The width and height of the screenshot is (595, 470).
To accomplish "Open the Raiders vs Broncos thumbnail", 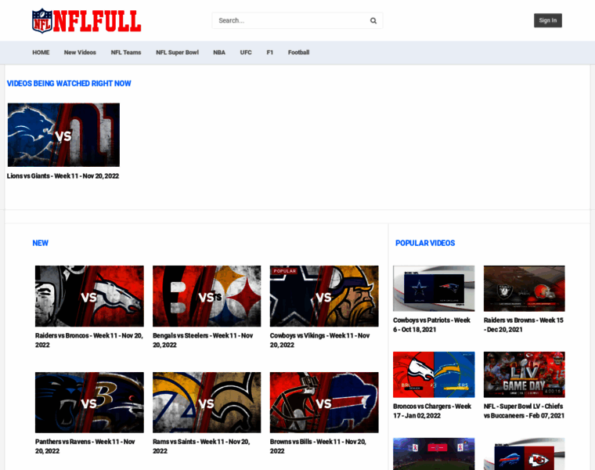I will coord(89,296).
